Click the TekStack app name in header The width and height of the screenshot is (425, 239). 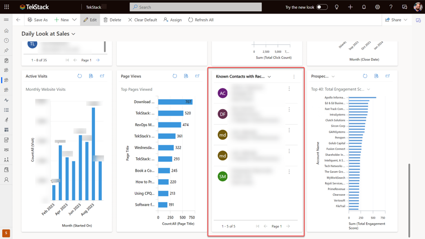click(x=94, y=7)
